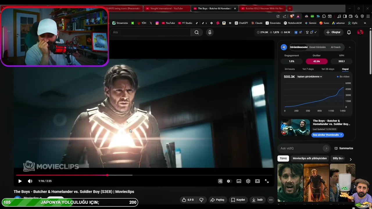Image resolution: width=372 pixels, height=209 pixels.
Task: Click the Oluştur create button
Action: click(333, 32)
